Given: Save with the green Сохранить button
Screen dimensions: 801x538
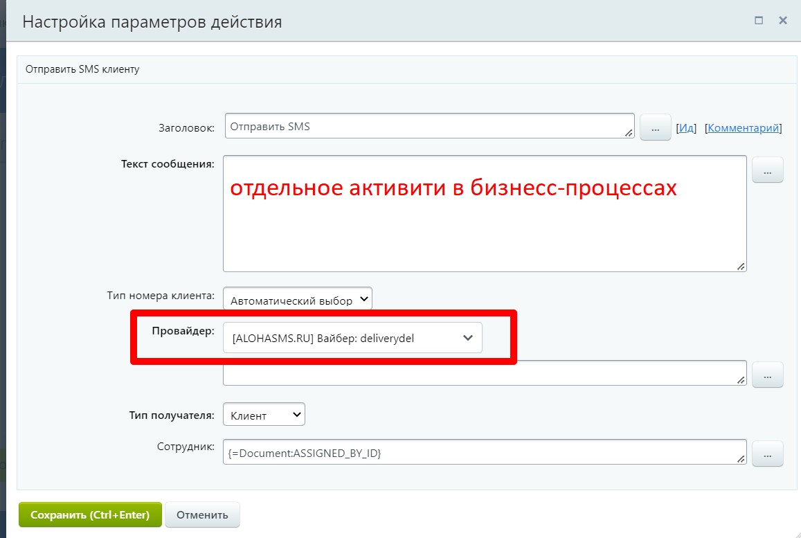Looking at the screenshot, I should (x=90, y=515).
